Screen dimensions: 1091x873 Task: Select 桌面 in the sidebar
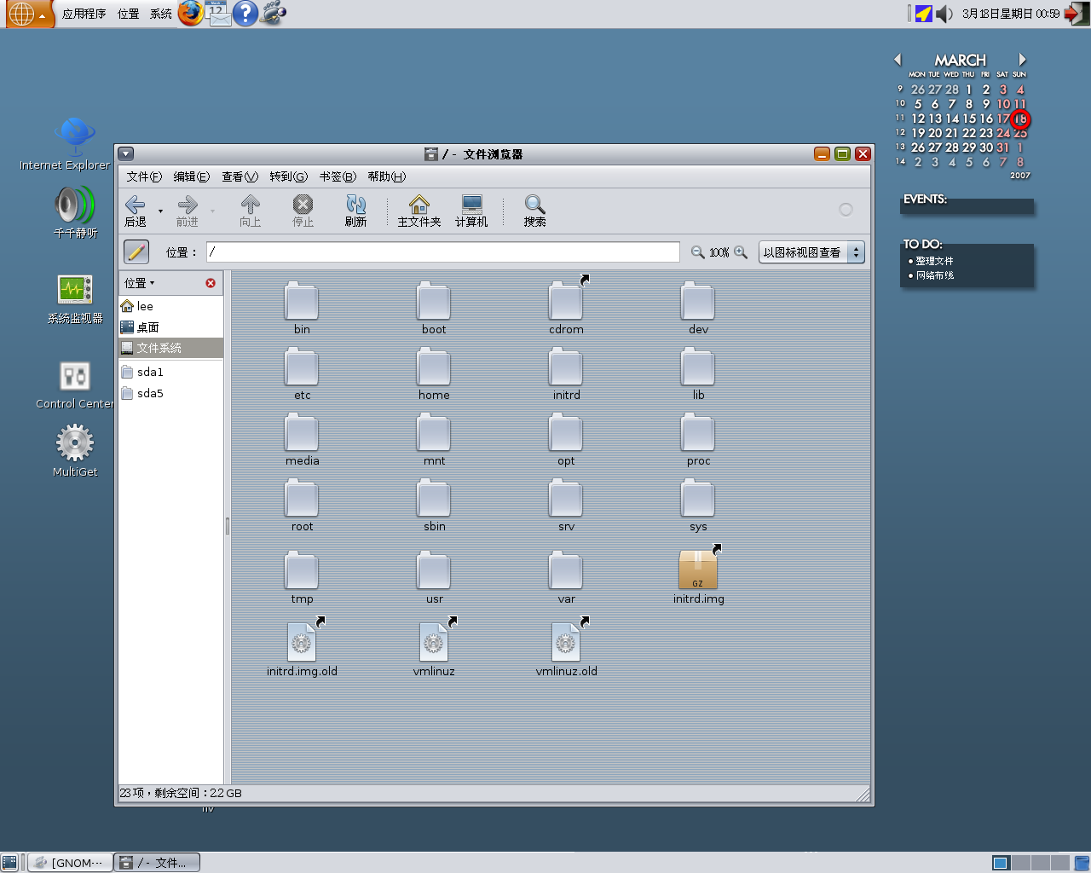click(x=170, y=327)
